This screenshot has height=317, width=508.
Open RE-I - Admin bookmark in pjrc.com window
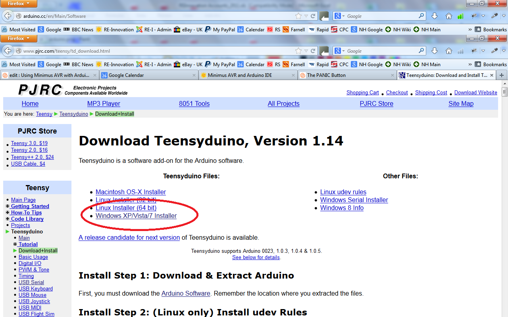pos(154,64)
